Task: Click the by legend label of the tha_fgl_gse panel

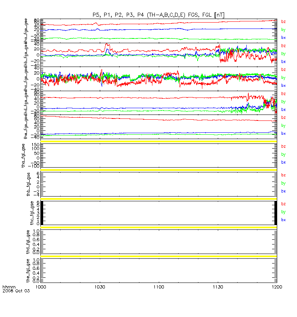Action: [283, 155]
